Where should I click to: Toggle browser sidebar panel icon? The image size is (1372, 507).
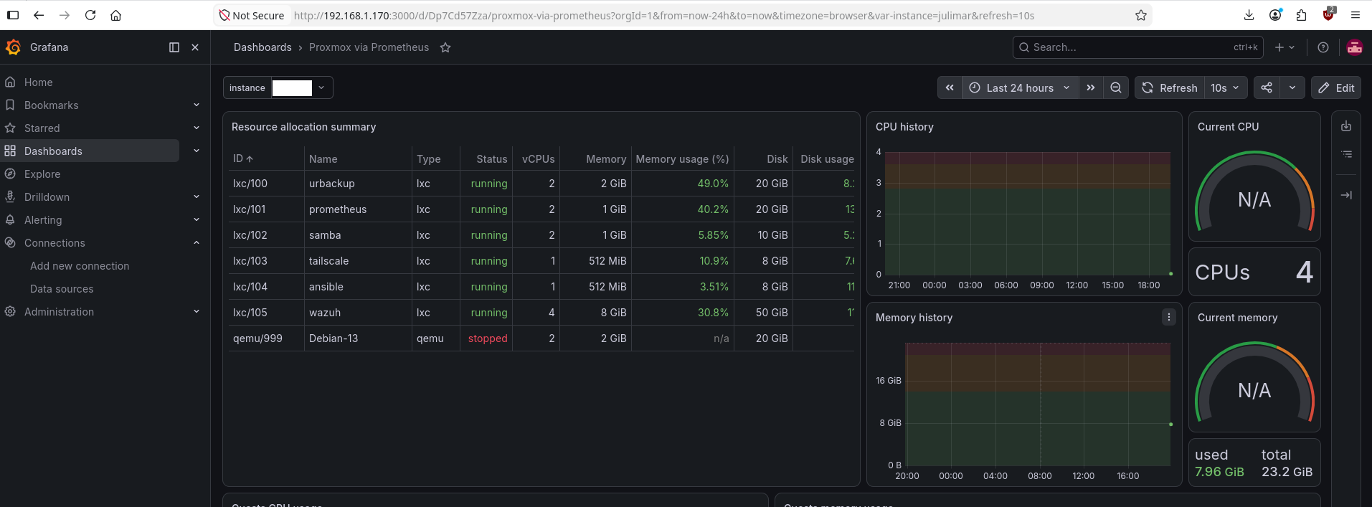point(13,15)
